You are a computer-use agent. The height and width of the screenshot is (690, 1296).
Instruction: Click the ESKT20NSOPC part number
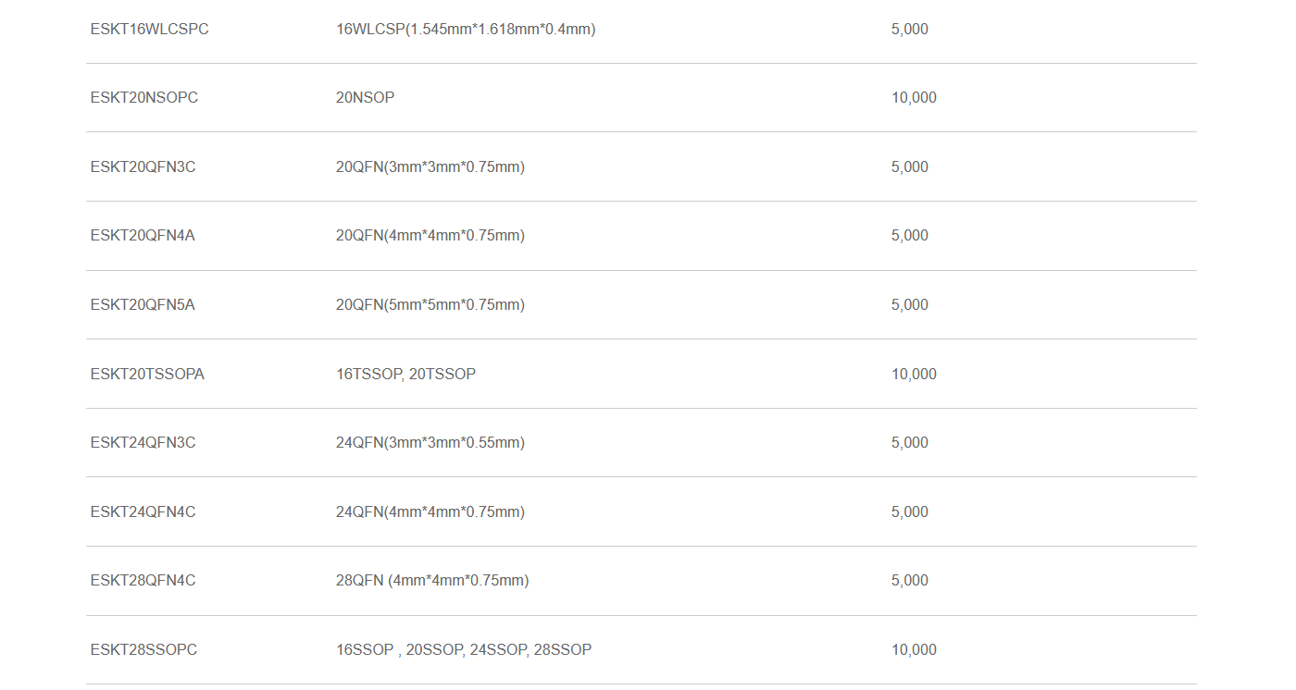(143, 98)
